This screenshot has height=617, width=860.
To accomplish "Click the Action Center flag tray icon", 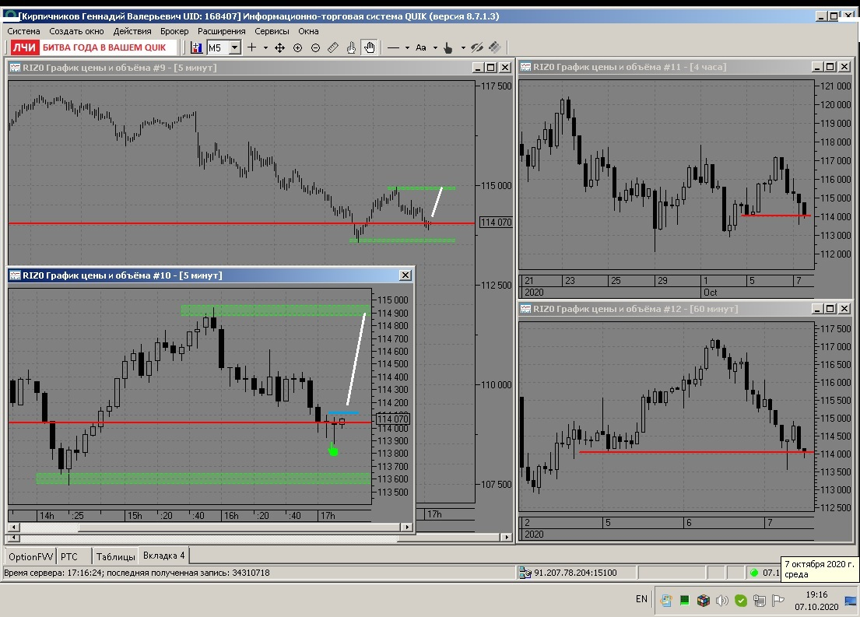I will [x=778, y=601].
